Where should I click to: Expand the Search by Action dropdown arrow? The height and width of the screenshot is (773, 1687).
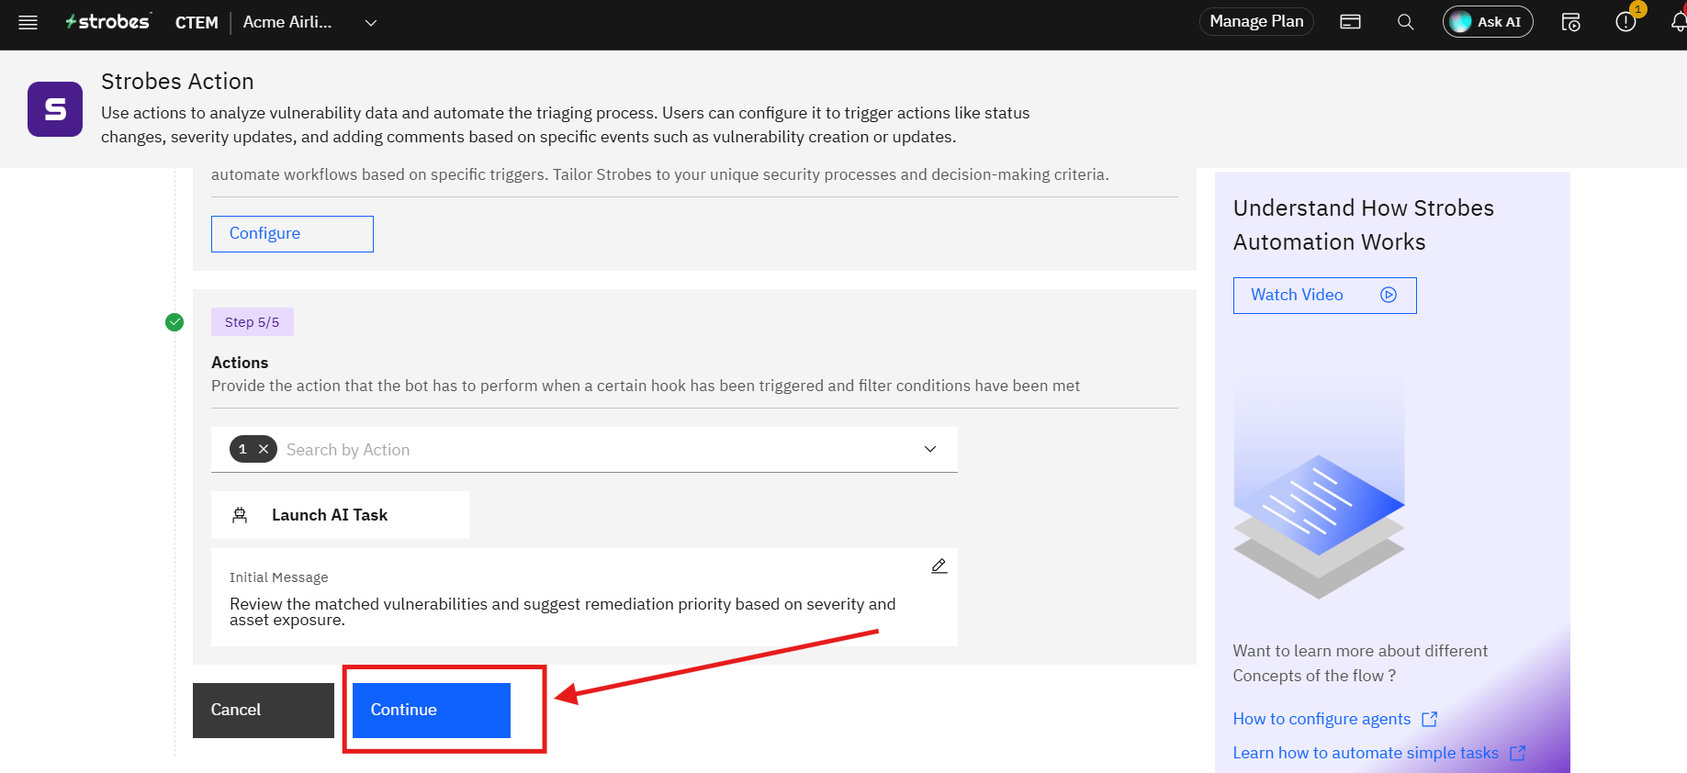pos(930,449)
